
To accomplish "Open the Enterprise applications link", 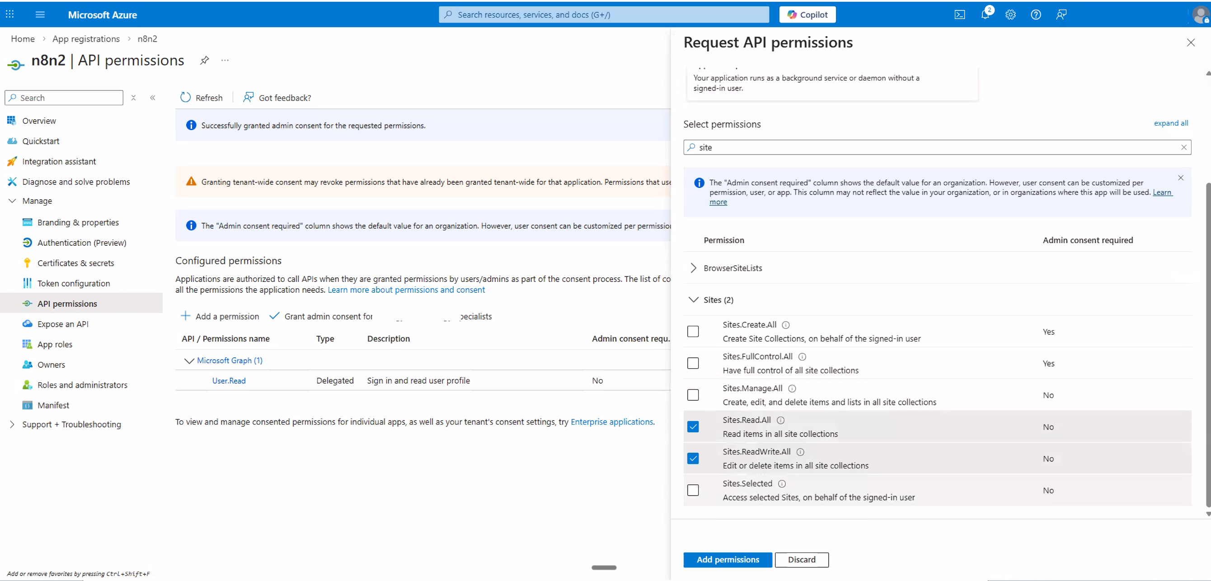I will 612,422.
